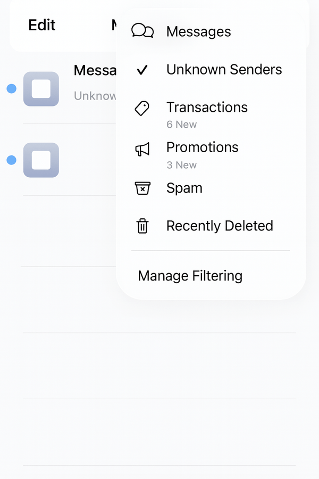Viewport: 319px width, 479px height.
Task: Click the 6 New count under Transactions
Action: point(181,124)
